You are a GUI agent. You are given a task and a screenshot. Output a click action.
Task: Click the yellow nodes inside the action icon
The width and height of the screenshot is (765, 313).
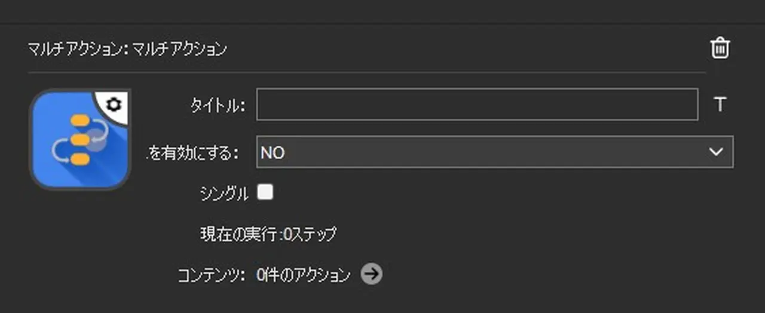[79, 140]
